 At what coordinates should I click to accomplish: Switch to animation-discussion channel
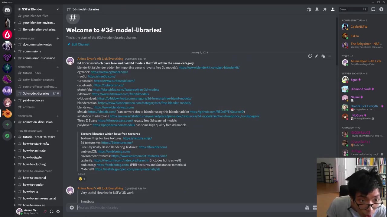(x=37, y=122)
